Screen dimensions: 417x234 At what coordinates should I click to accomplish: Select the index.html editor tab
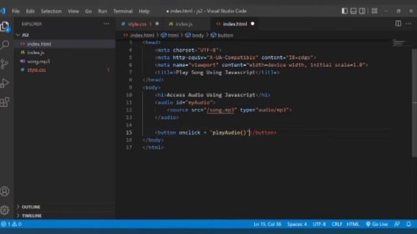coord(235,24)
